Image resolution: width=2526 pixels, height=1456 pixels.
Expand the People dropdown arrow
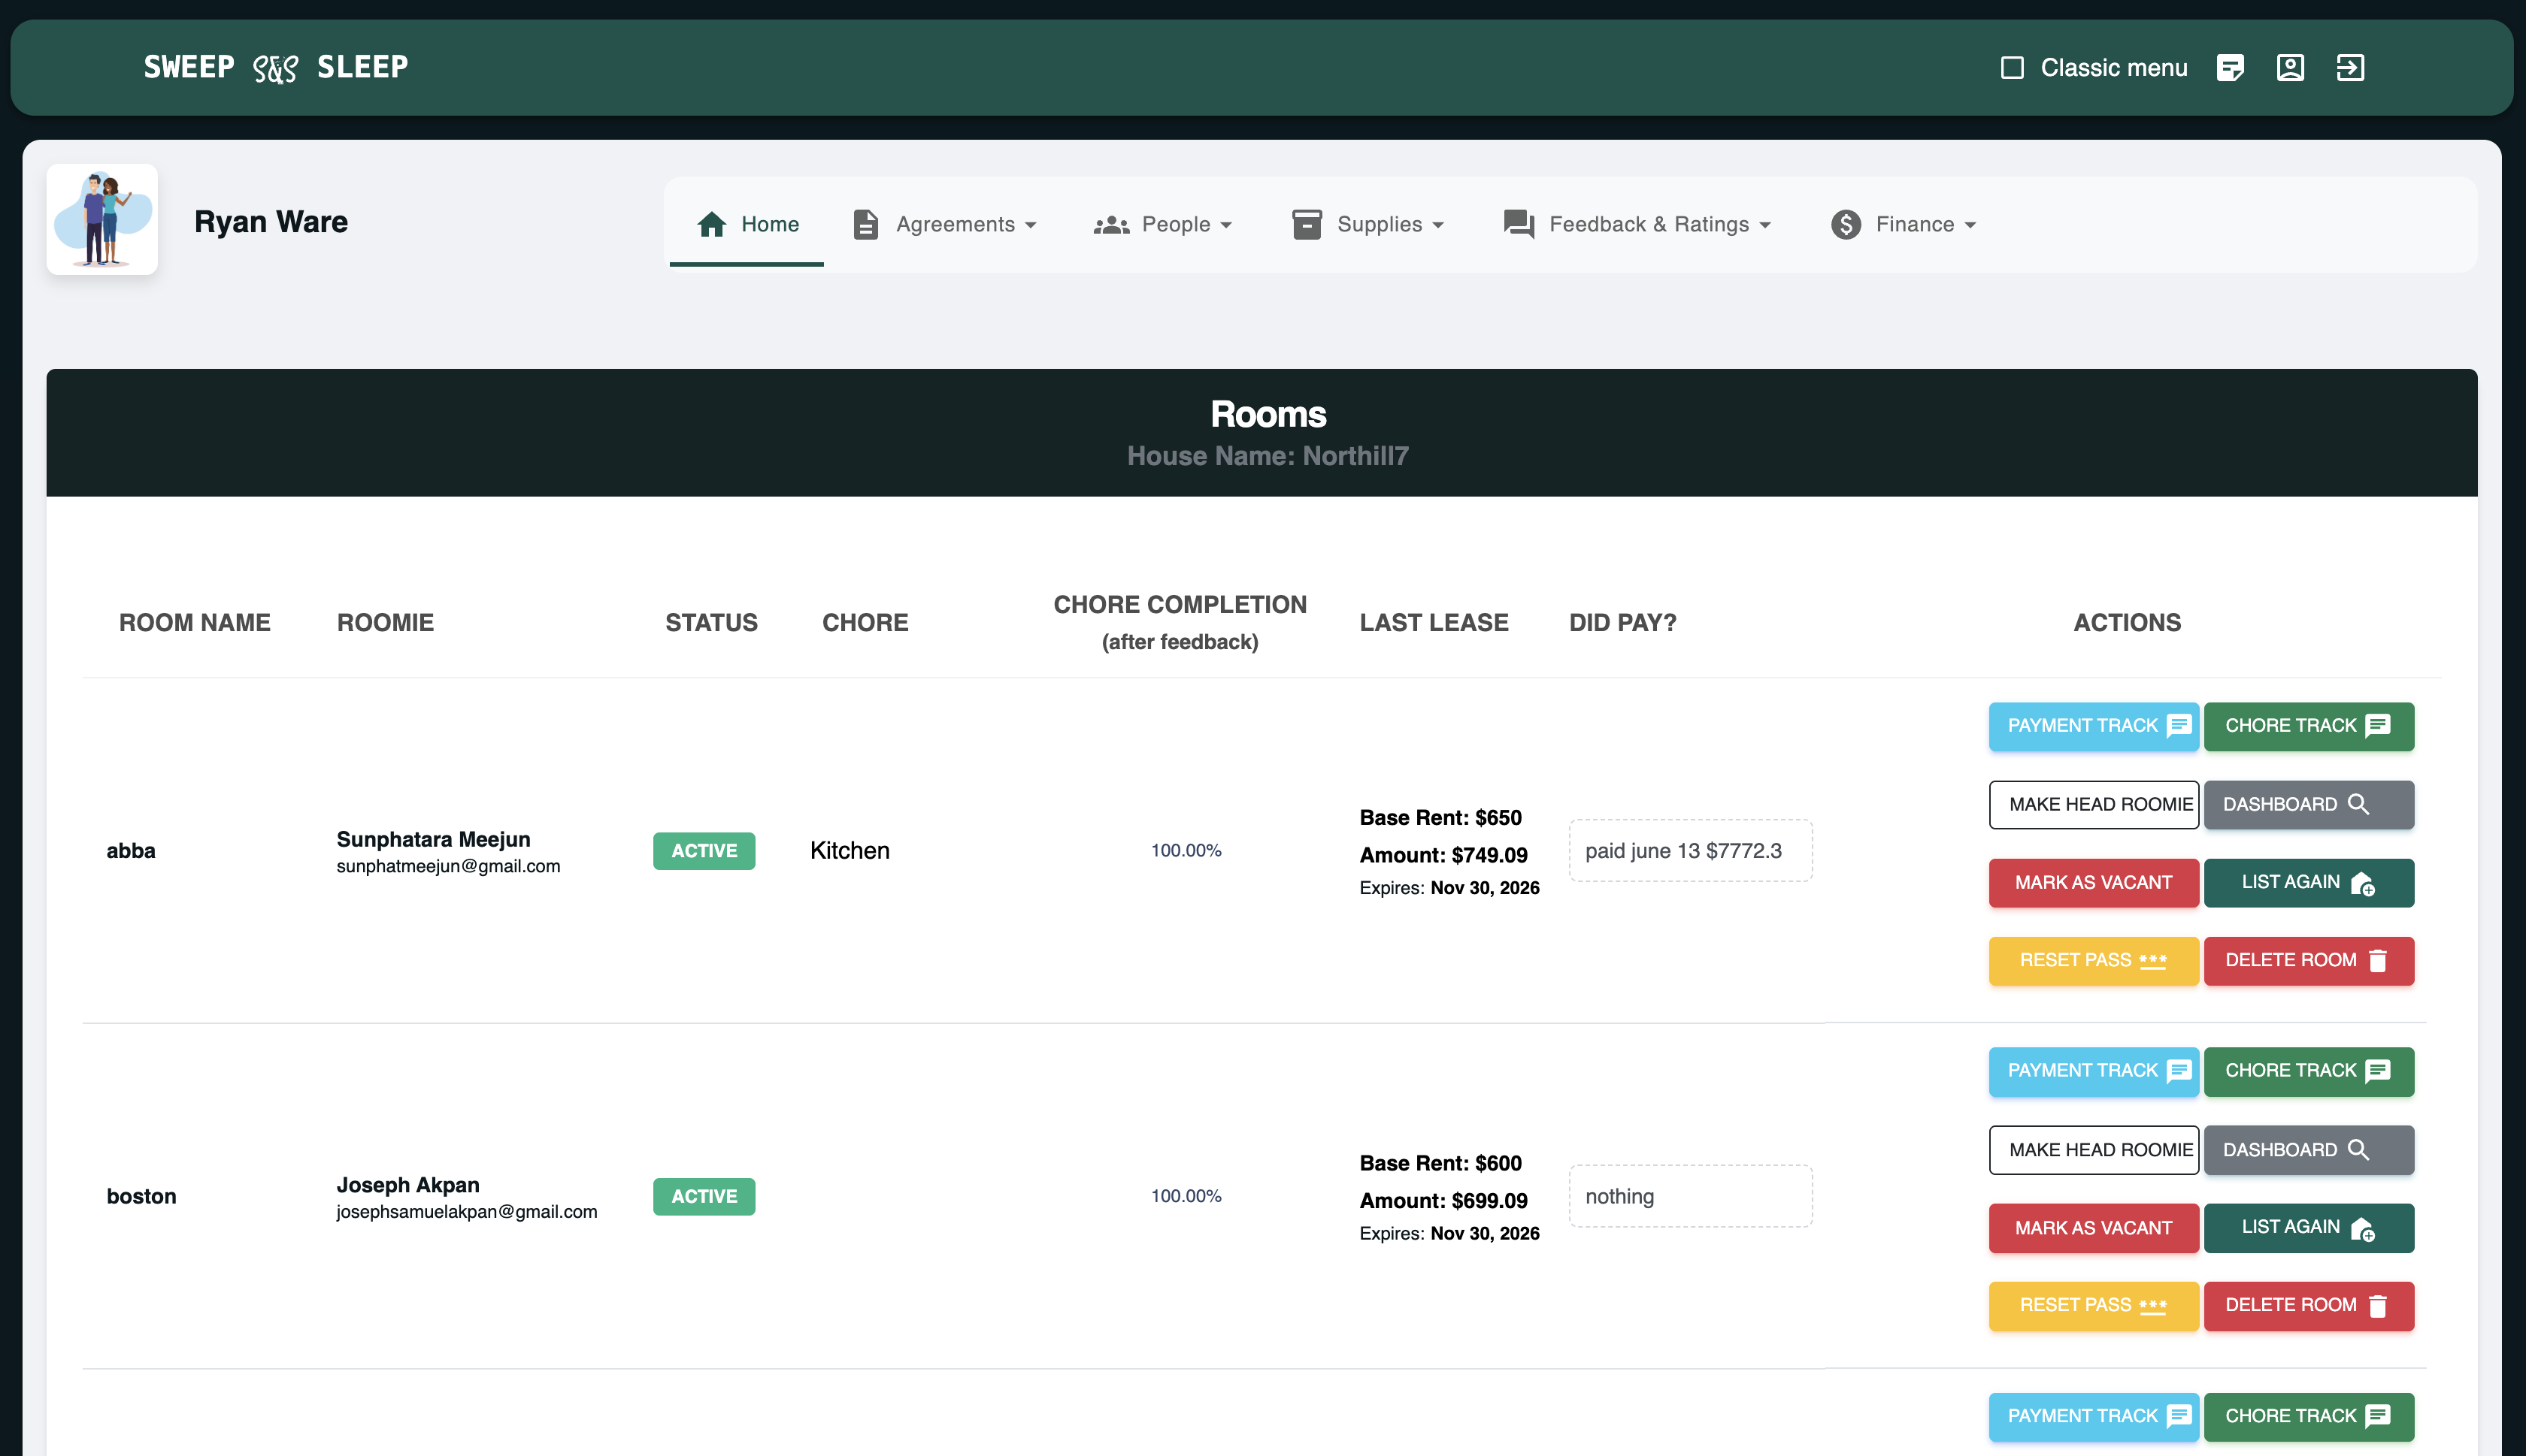(x=1225, y=225)
